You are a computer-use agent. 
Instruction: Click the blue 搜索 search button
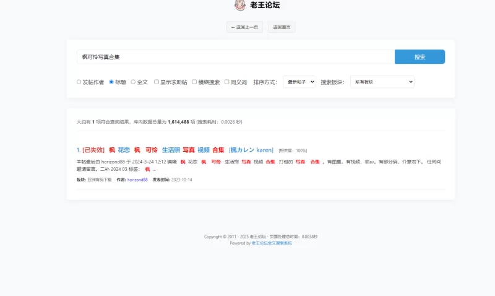(x=420, y=57)
